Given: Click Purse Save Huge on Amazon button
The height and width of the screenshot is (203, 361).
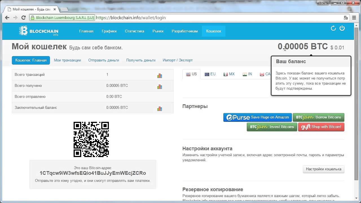Looking at the screenshot, I should (258, 117).
